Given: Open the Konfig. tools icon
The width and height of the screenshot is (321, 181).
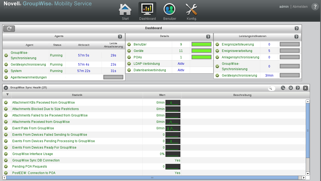Looking at the screenshot, I should (x=192, y=9).
